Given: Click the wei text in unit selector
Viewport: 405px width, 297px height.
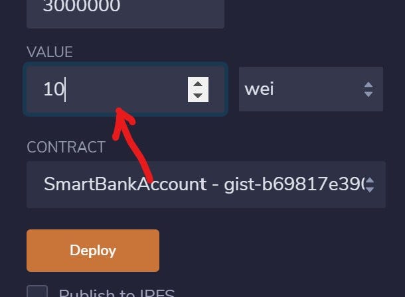Looking at the screenshot, I should point(259,89).
